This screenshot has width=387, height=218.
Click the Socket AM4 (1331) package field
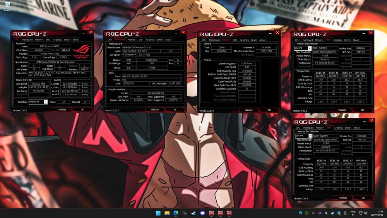coord(50,53)
